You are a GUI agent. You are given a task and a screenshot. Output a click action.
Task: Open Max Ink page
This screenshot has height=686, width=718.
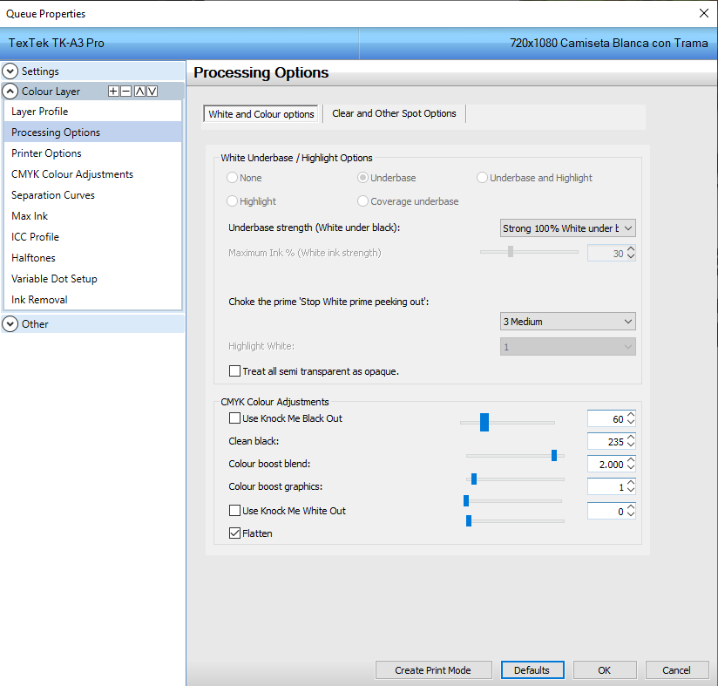[92, 216]
